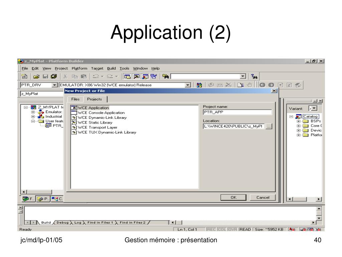This screenshot has width=342, height=257.
Task: Open the Target menu
Action: tap(97, 68)
